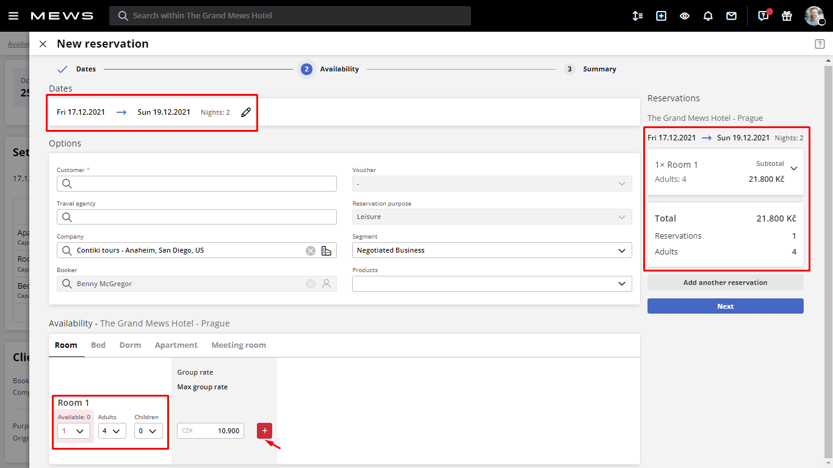Clear the Contiki tours company with the X icon

click(x=310, y=250)
